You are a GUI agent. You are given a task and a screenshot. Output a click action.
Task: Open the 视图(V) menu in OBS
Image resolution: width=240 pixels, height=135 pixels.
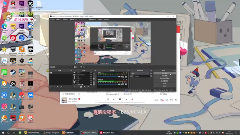point(65,19)
